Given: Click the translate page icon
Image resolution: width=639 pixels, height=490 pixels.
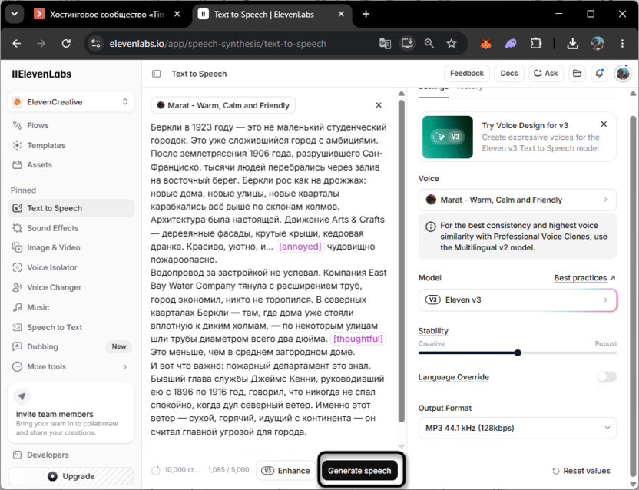Looking at the screenshot, I should point(385,43).
